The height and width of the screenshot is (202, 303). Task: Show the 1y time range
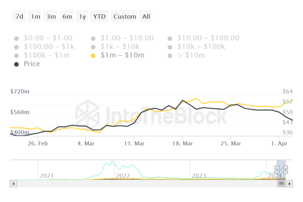[82, 16]
